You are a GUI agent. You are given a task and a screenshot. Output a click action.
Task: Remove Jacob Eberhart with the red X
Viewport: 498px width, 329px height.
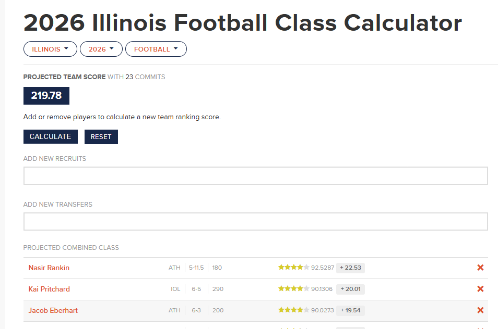coord(480,310)
